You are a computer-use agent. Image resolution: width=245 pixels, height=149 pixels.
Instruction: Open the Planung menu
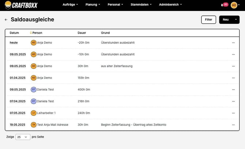[x=94, y=5]
